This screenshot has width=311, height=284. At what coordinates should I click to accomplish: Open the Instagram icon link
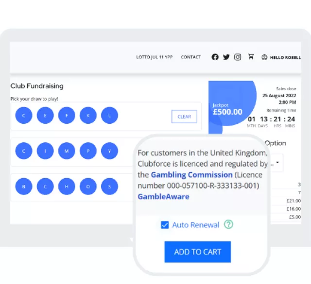click(238, 57)
